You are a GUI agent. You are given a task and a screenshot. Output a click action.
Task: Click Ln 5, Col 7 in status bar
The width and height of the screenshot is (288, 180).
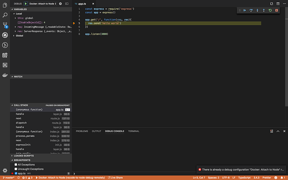coord(199,178)
